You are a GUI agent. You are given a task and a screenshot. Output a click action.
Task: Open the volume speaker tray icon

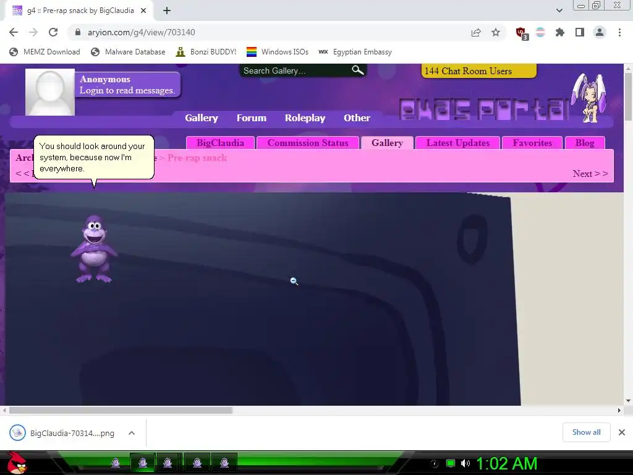tap(465, 463)
